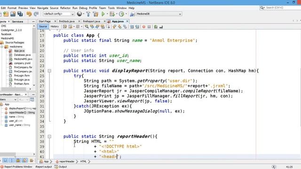The width and height of the screenshot is (301, 169).
Task: Switch editor to History view
Action: click(55, 27)
